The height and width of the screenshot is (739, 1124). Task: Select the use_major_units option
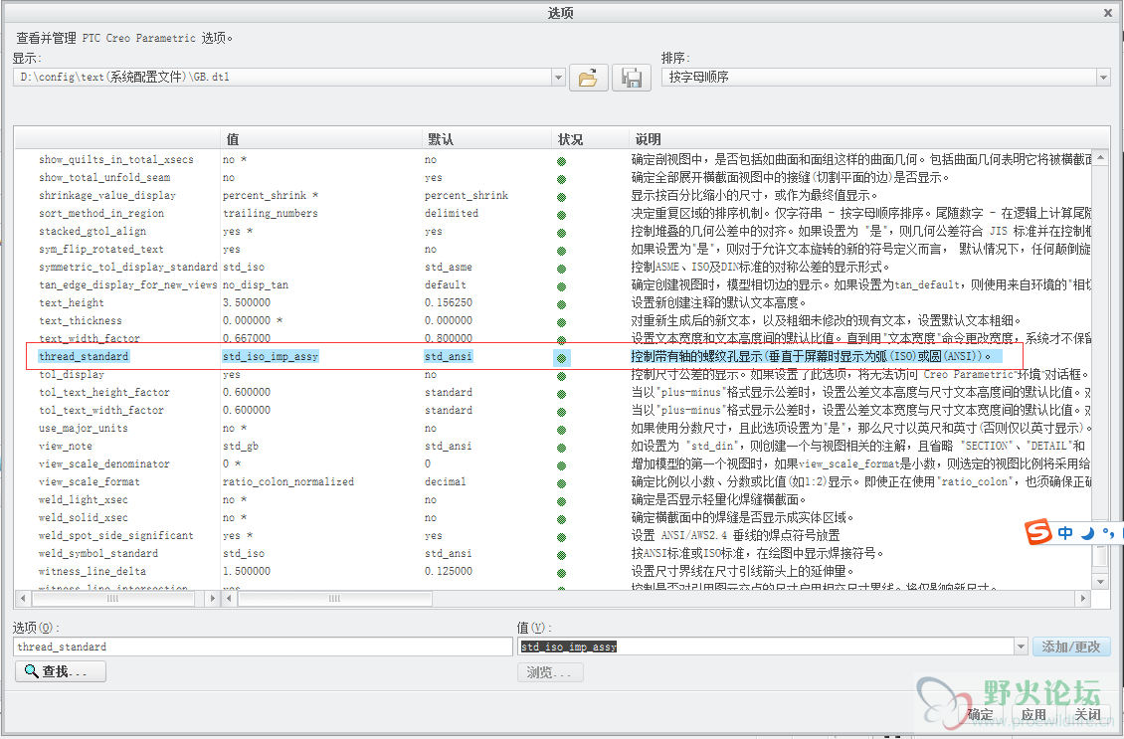pos(84,428)
